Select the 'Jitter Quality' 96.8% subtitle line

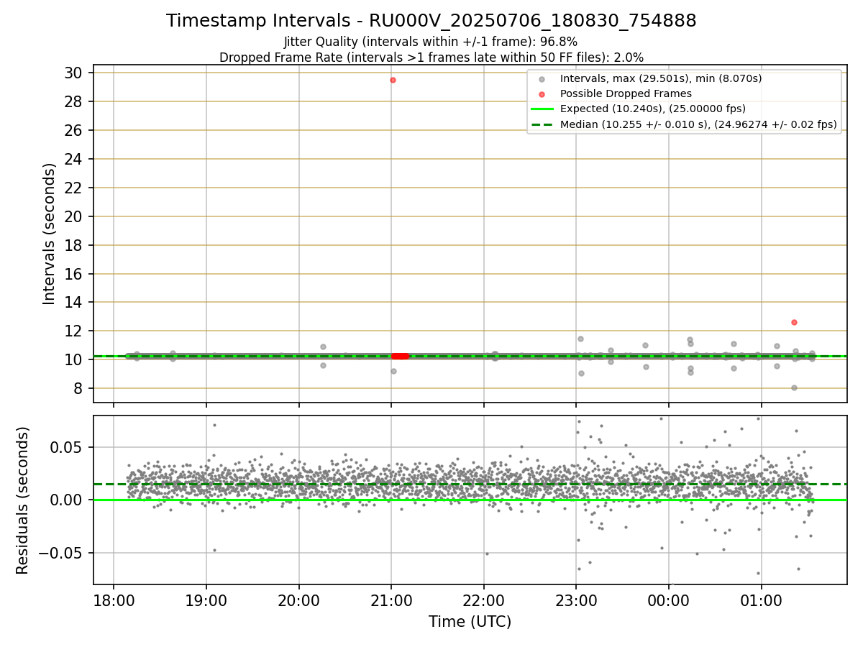pos(431,42)
